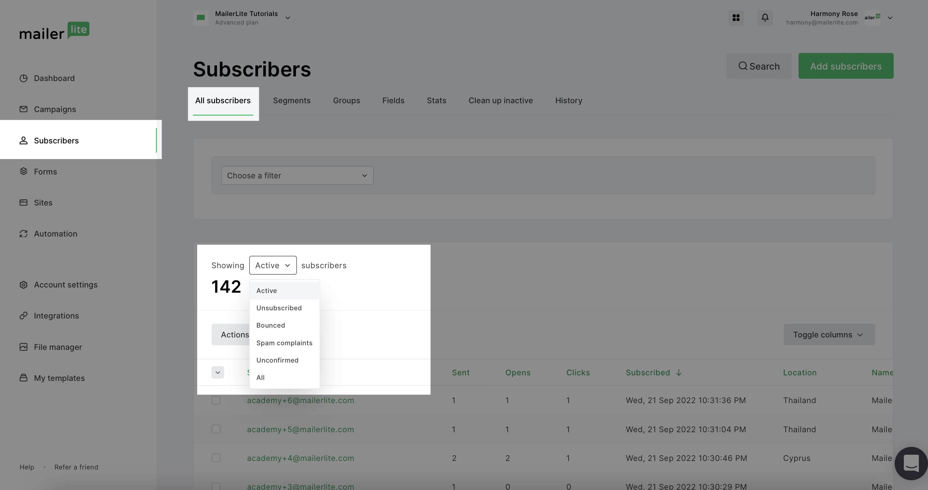Click the Dashboard clock icon
Viewport: 928px width, 490px height.
[x=24, y=78]
